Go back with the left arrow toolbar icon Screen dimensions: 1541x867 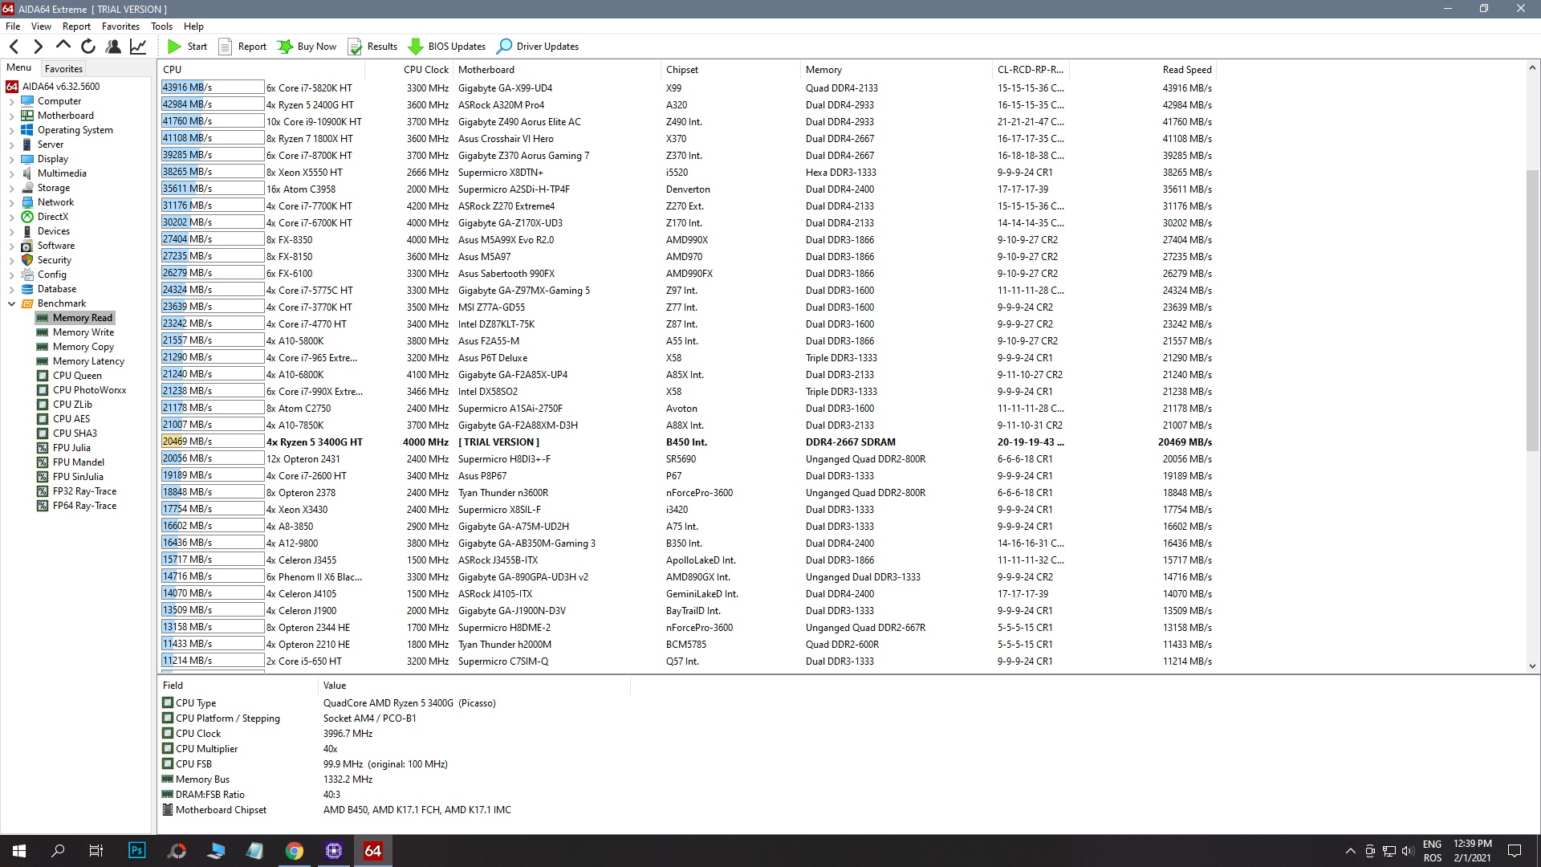click(14, 47)
